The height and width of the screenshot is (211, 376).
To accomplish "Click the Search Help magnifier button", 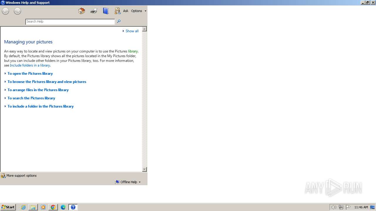I will coord(119,21).
